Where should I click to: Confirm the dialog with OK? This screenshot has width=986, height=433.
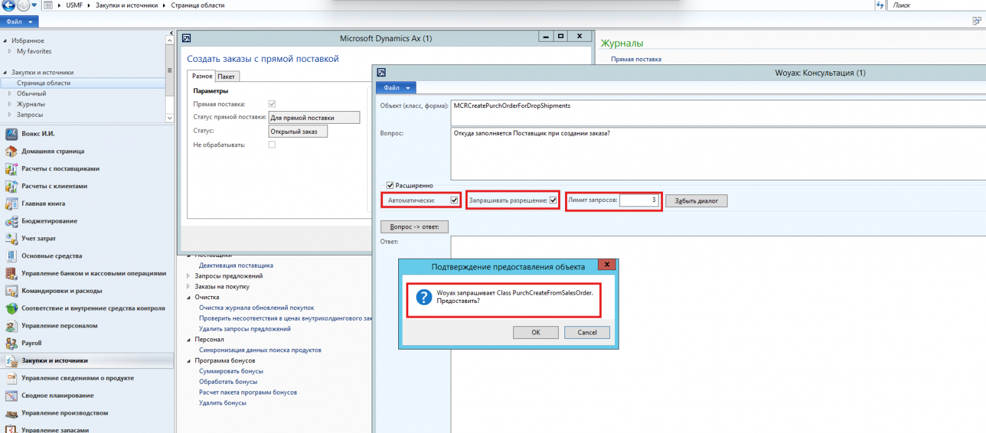(x=535, y=333)
